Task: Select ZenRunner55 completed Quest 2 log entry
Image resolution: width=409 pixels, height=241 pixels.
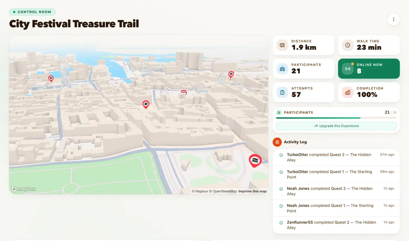Action: click(x=336, y=225)
